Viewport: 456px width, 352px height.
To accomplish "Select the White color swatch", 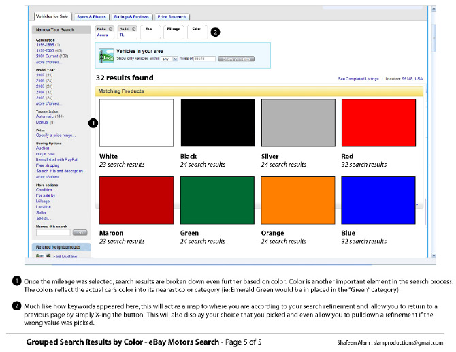I will (x=136, y=123).
